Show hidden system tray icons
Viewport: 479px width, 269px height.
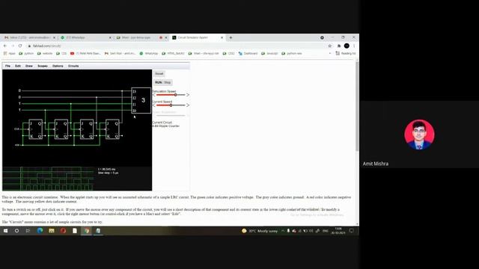coord(283,231)
